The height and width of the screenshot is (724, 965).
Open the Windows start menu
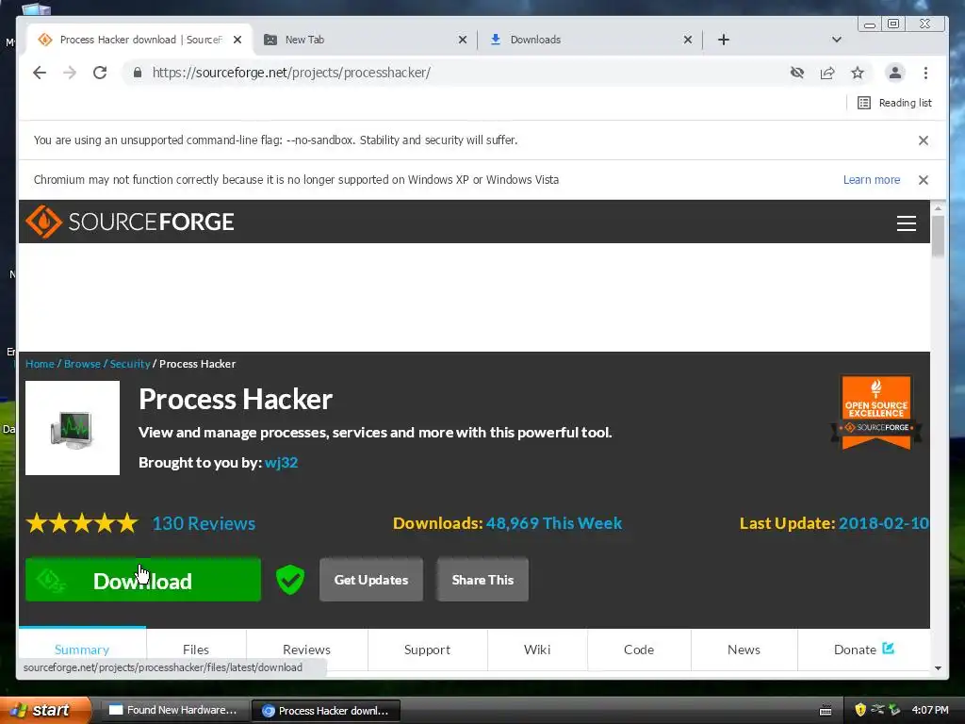click(45, 710)
